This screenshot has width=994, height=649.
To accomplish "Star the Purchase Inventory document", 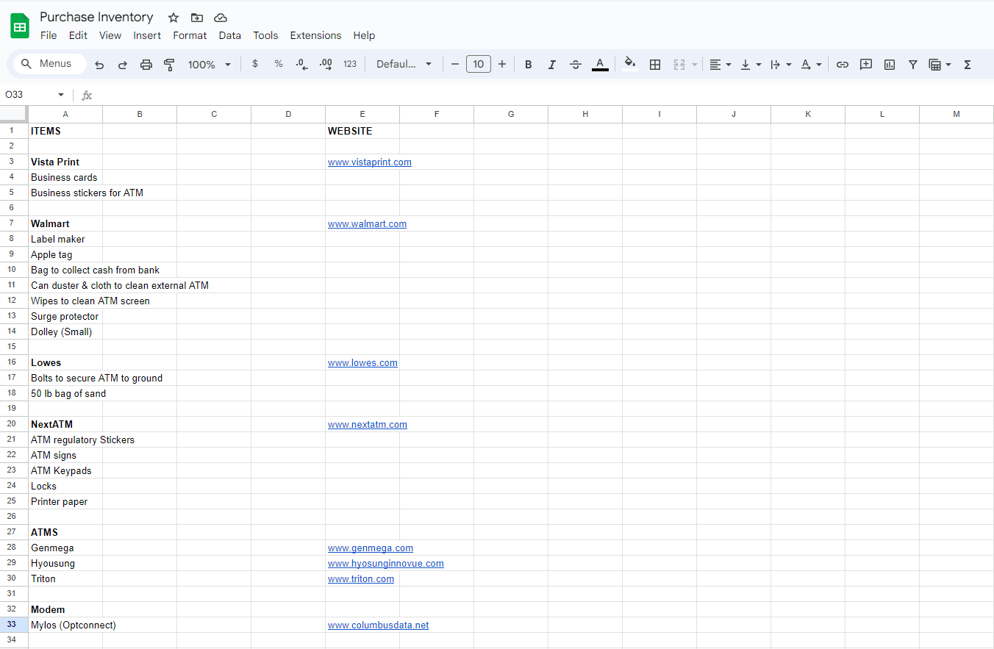I will coord(174,18).
